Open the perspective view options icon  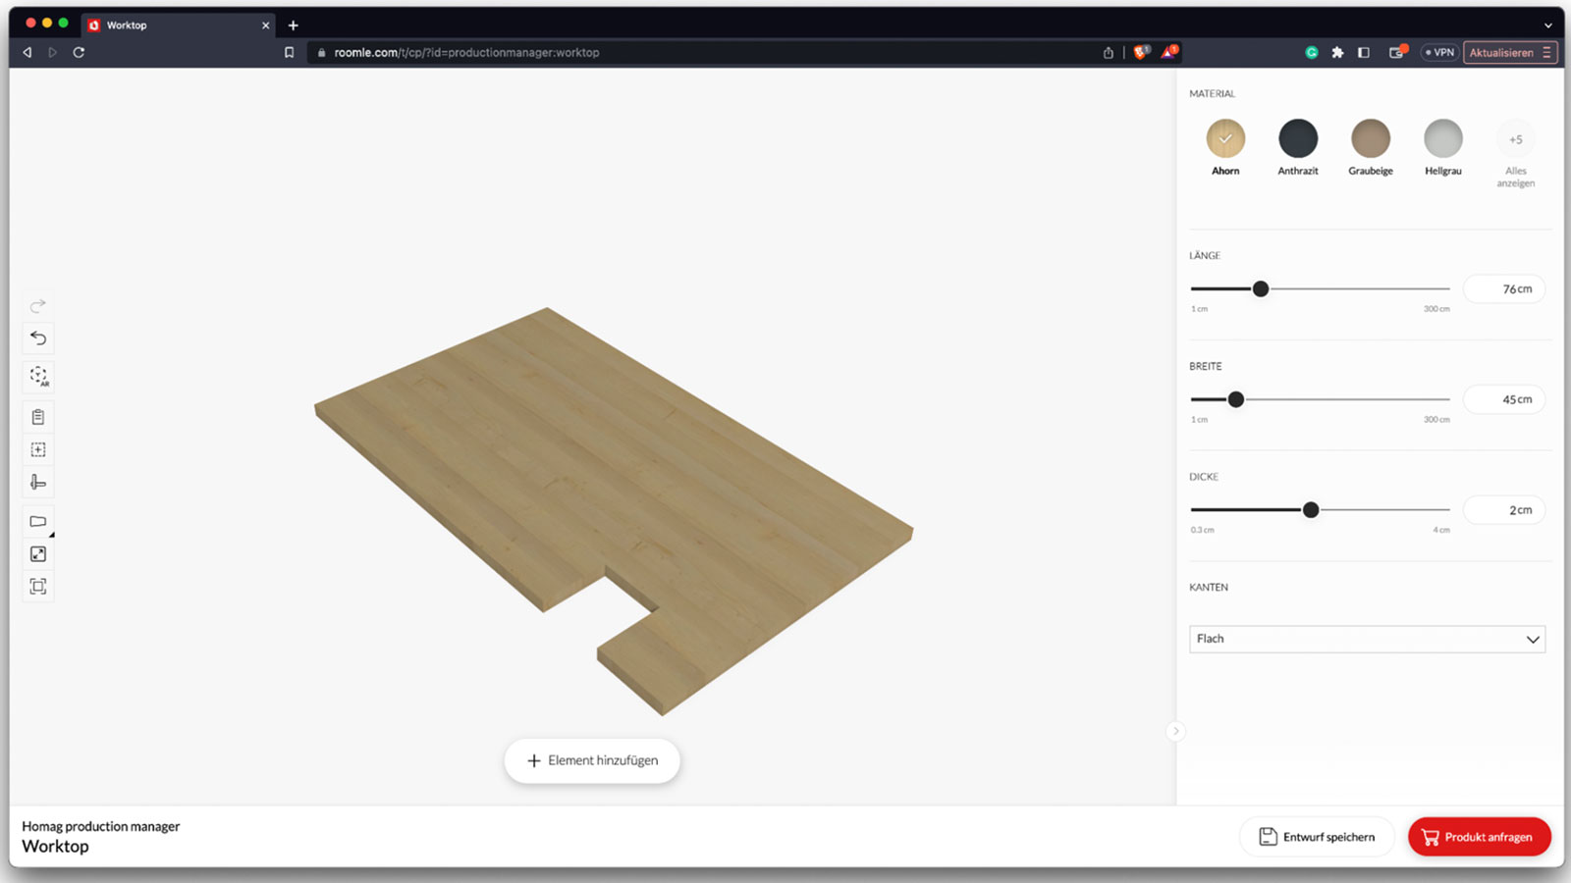tap(38, 522)
